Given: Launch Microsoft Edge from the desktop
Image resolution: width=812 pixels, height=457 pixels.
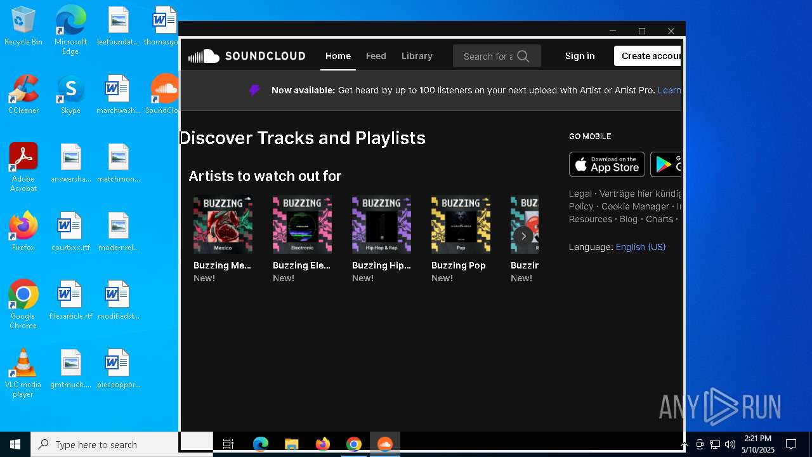Looking at the screenshot, I should point(70,30).
